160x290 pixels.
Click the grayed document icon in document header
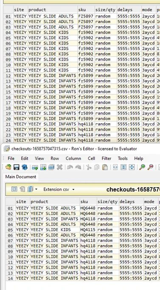click(22, 189)
